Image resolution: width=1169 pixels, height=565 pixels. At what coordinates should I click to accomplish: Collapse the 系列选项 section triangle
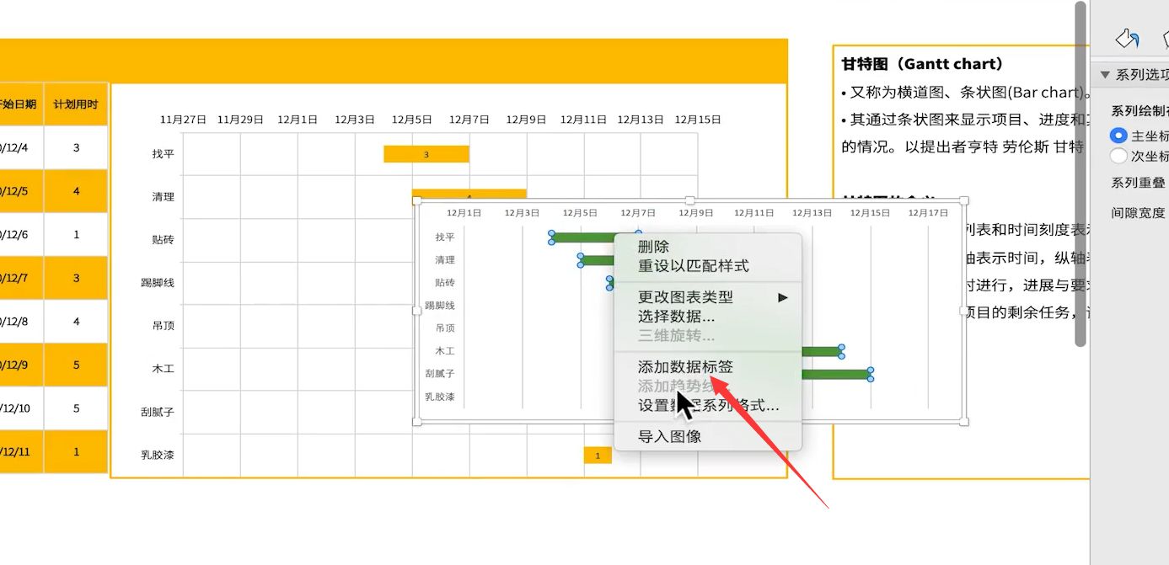(x=1104, y=75)
